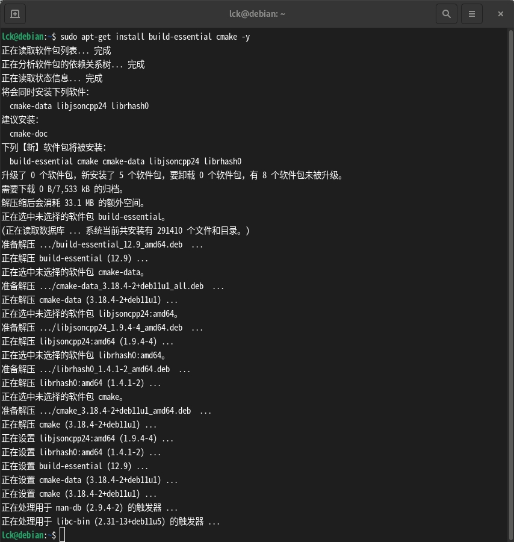Click the line '正在分析软件包的依赖关系树... 完成'
Viewport: 514px width, 542px height.
[x=73, y=64]
